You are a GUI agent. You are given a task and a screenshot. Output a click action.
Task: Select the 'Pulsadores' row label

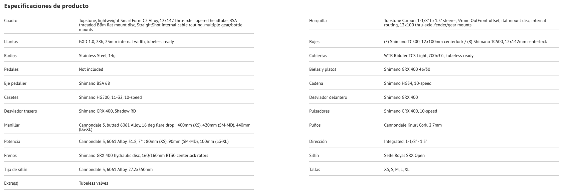click(x=319, y=111)
